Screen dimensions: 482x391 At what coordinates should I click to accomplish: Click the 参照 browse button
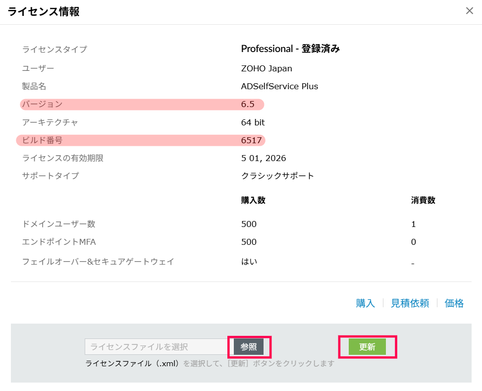pyautogui.click(x=249, y=347)
